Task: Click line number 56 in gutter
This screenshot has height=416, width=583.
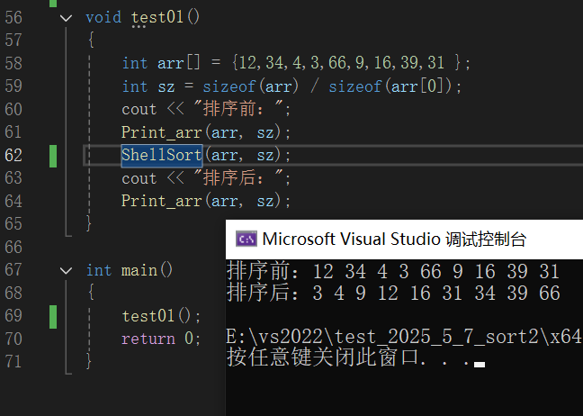Action: [x=13, y=17]
